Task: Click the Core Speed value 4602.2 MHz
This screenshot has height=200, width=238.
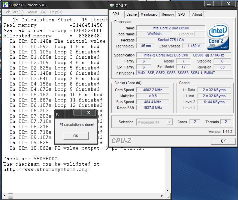Action: click(152, 90)
